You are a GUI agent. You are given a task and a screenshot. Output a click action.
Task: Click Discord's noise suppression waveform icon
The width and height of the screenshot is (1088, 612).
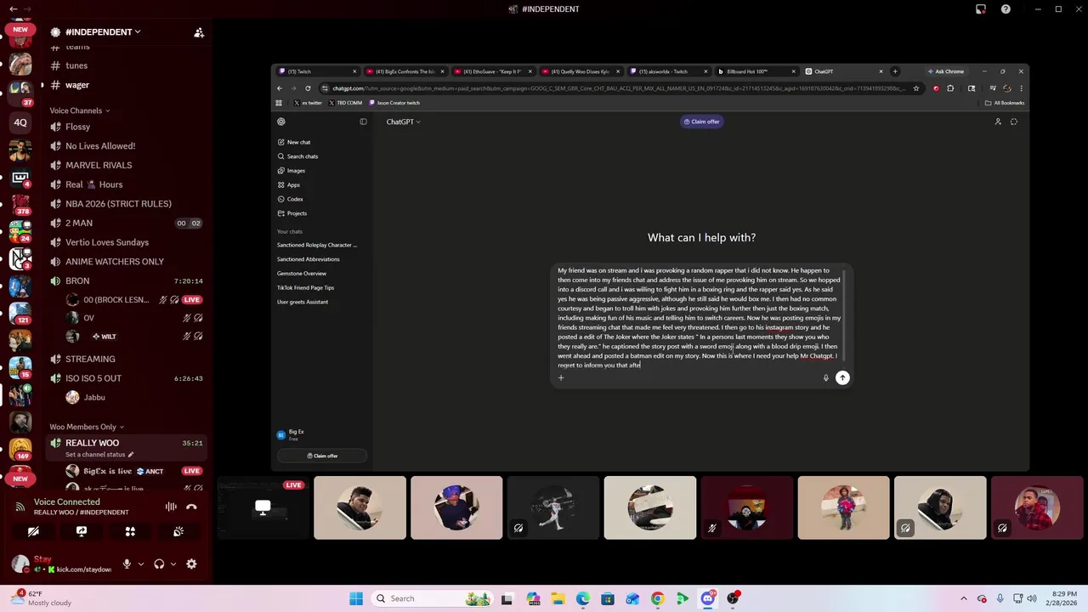point(171,507)
